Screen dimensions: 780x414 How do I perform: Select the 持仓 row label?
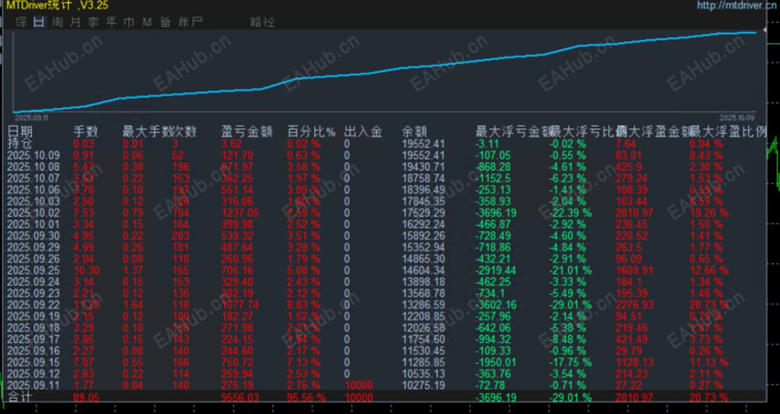coord(21,143)
